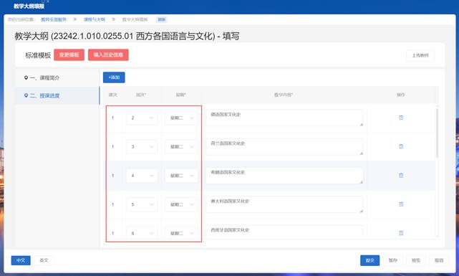
Task: Delete the row with week 6
Action: click(x=401, y=233)
